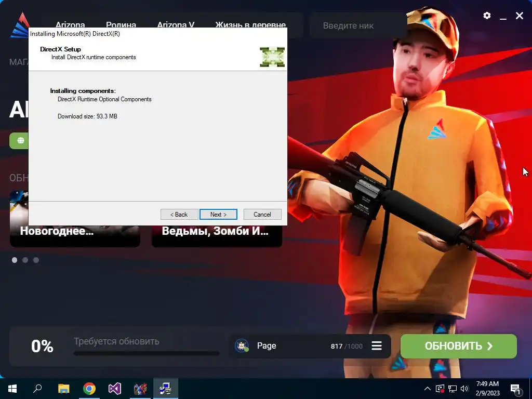The height and width of the screenshot is (399, 532).
Task: Open File Explorer from taskbar
Action: point(63,389)
